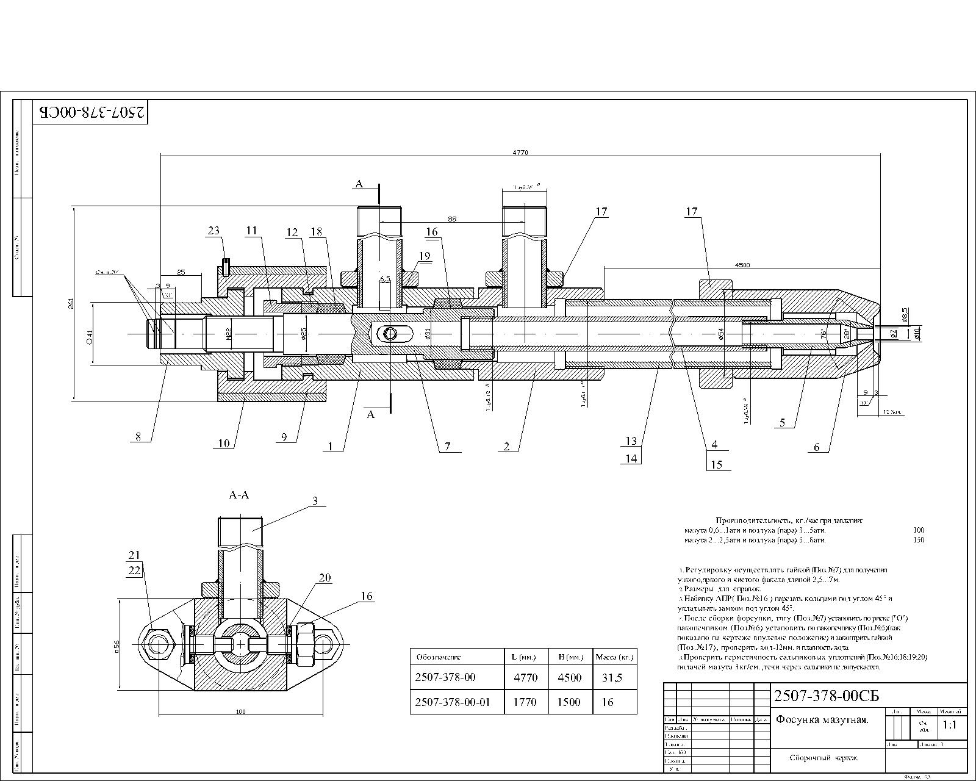Select the Размеры для справок note

tap(722, 589)
